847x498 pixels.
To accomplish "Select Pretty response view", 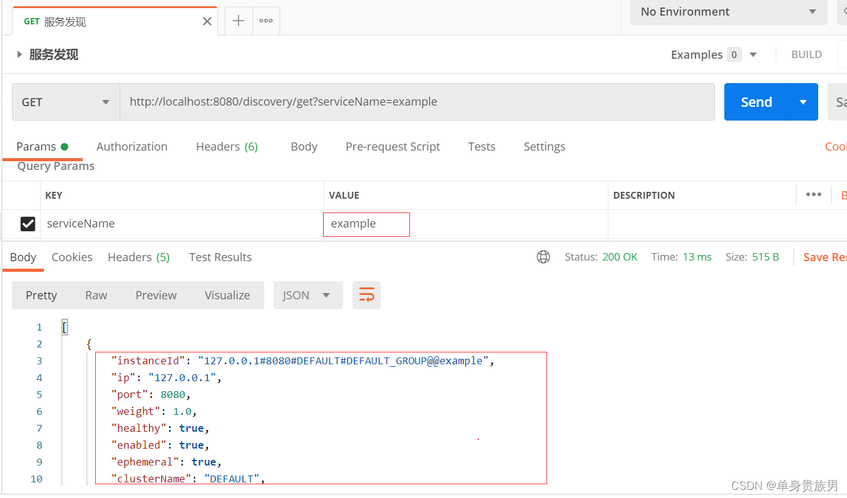I will [41, 296].
